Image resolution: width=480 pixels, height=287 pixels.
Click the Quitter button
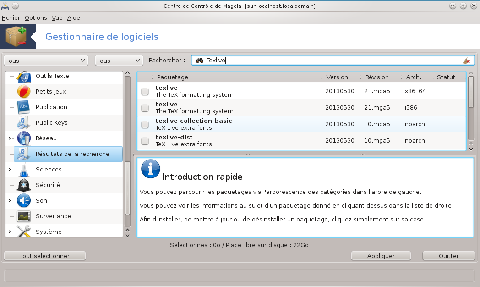449,256
